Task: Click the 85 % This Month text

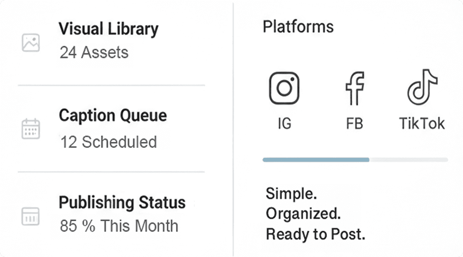Action: click(119, 226)
